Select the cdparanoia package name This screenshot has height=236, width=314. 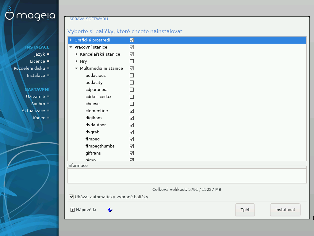[x=96, y=89]
